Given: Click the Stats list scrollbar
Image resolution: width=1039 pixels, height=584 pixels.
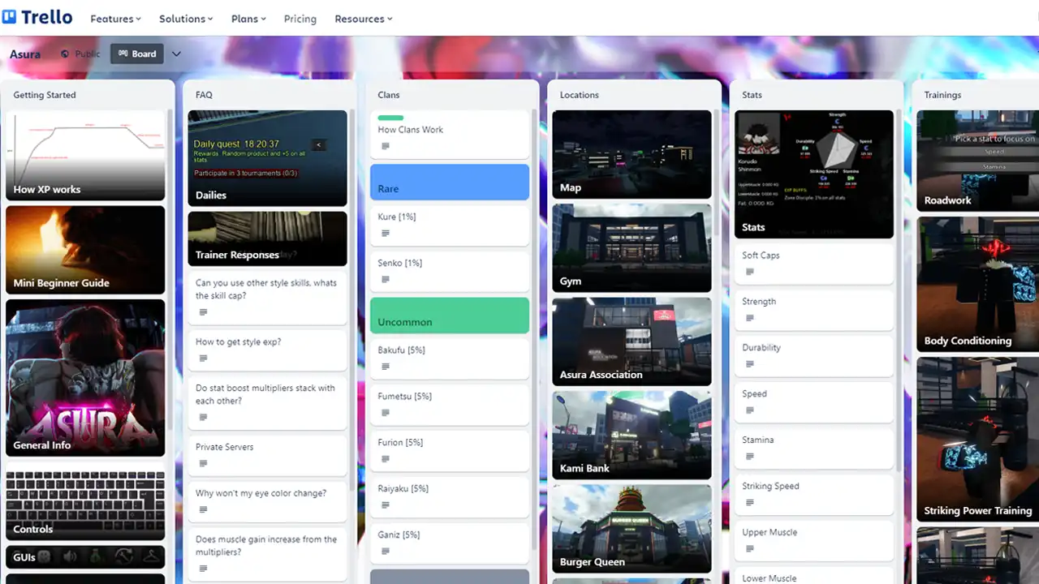Looking at the screenshot, I should 899,290.
